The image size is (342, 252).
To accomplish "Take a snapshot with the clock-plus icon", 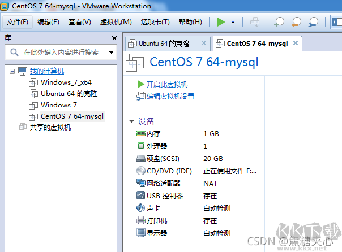I will tap(279, 22).
